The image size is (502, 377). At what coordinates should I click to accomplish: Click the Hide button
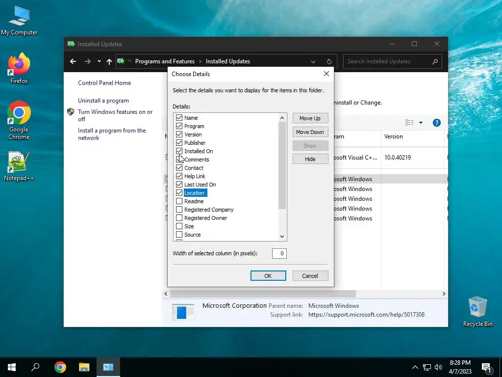pyautogui.click(x=310, y=159)
